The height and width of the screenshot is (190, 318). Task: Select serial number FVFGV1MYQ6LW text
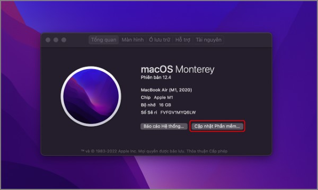178,112
